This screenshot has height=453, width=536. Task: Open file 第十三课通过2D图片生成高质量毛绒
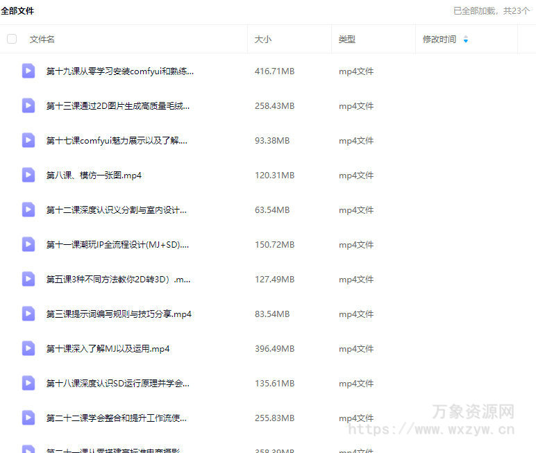(x=118, y=106)
